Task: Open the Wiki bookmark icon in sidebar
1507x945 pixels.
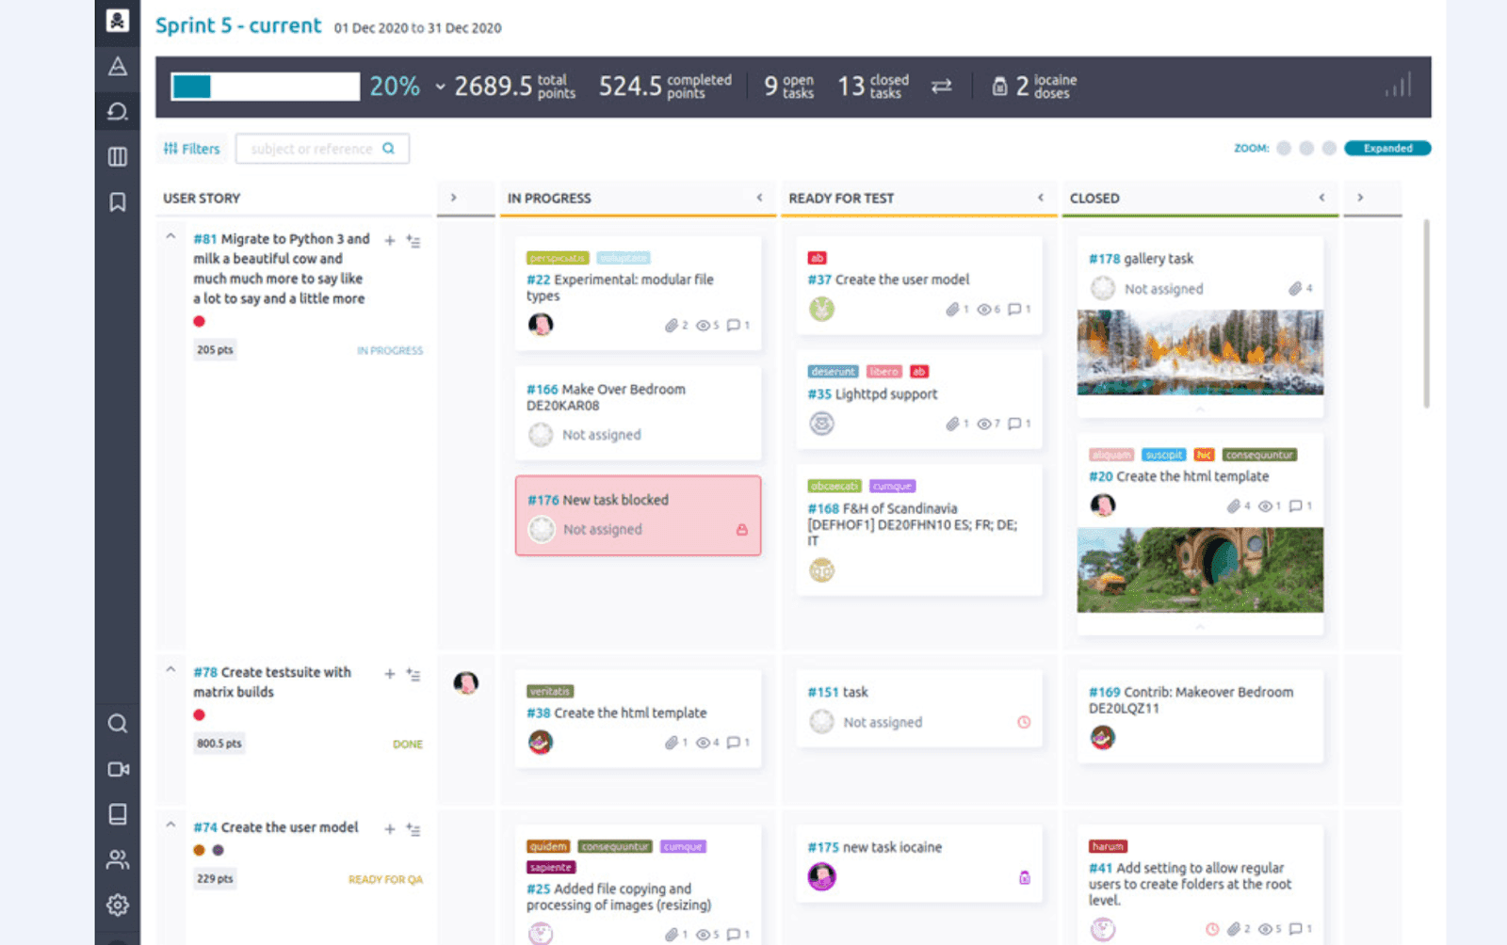Action: (x=117, y=201)
